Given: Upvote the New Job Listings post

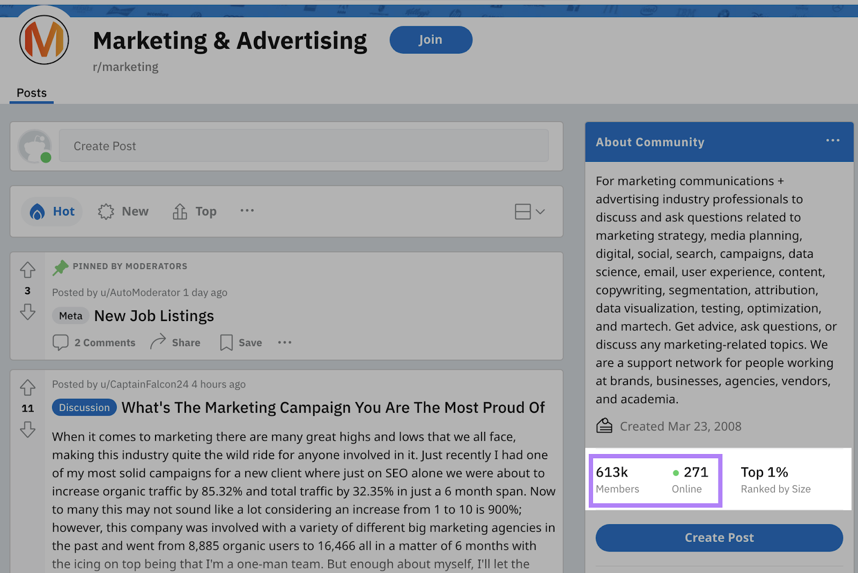Looking at the screenshot, I should [x=27, y=270].
